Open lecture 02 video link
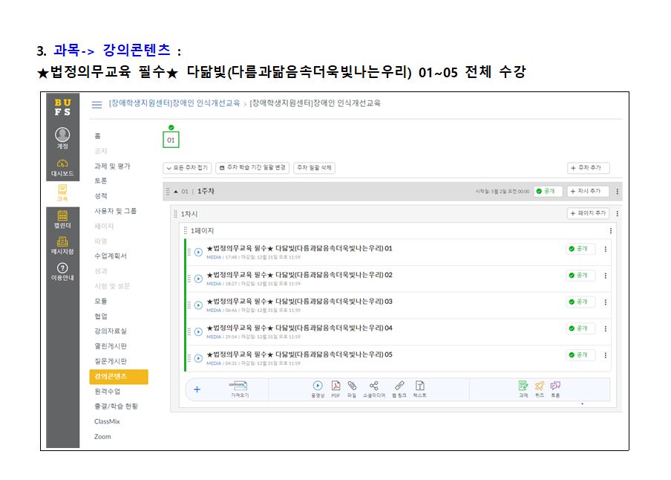671x480 pixels. click(299, 275)
